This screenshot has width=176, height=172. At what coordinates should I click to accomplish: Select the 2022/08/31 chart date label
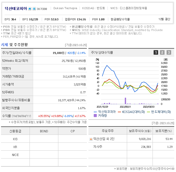point(125,107)
